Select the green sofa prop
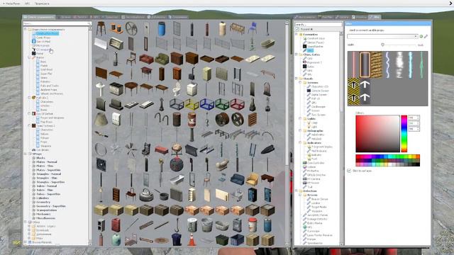Image resolution: width=454 pixels, height=255 pixels. tap(162, 59)
